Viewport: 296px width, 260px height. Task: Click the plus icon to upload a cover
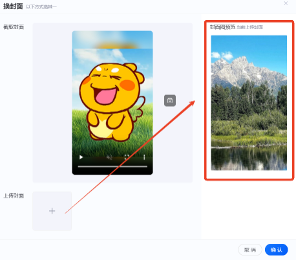tap(52, 211)
